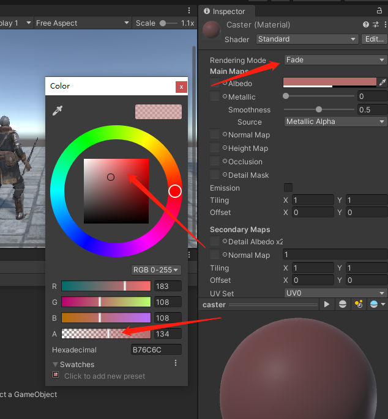
Task: Click the R value field 183
Action: (168, 286)
